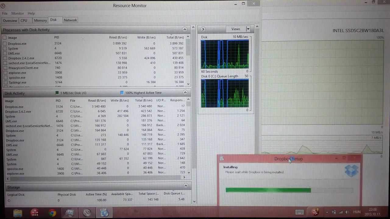This screenshot has width=390, height=219.
Task: Sort Disk Activity by Total (B/sec) column
Action: 144,100
